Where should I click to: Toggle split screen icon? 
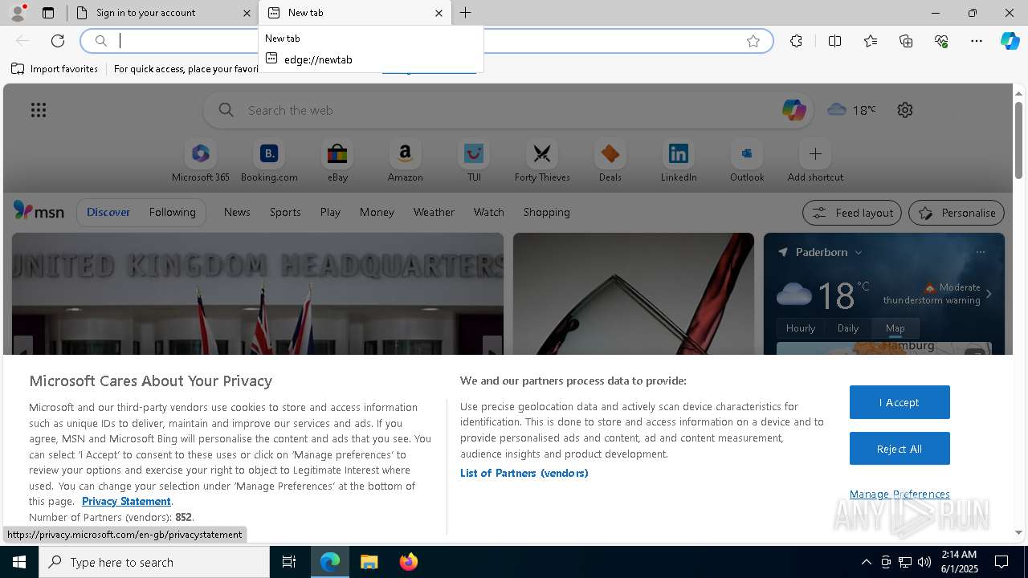coord(834,41)
